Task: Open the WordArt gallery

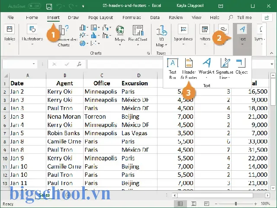Action: pyautogui.click(x=206, y=68)
